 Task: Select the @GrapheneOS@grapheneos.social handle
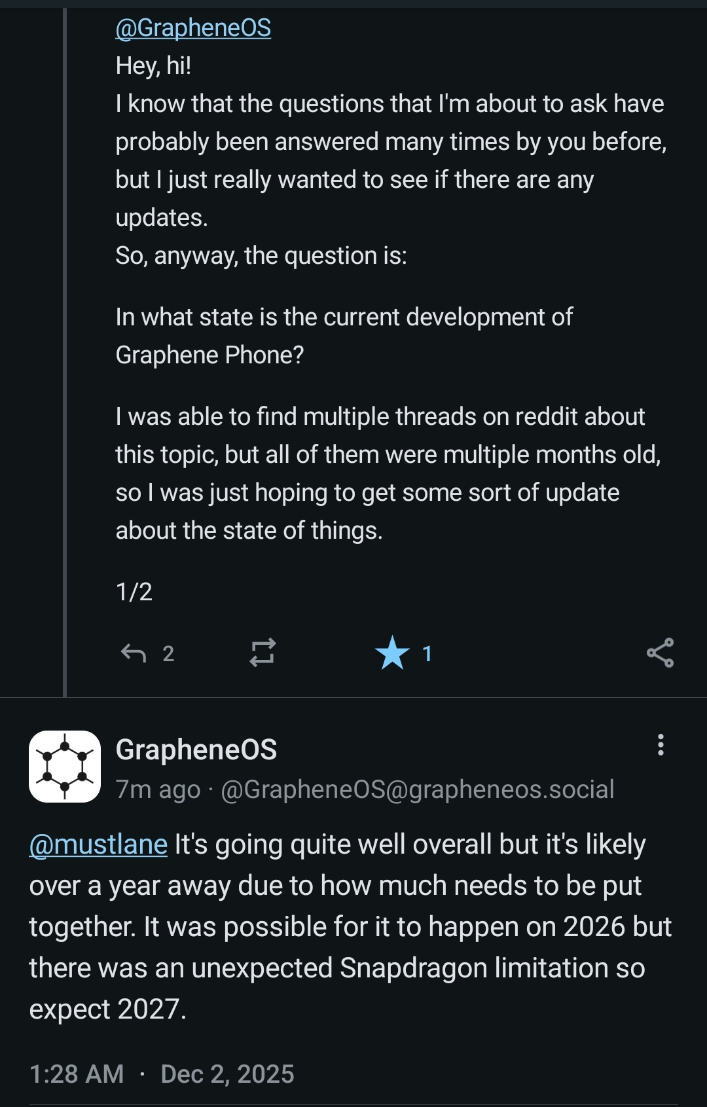(418, 789)
